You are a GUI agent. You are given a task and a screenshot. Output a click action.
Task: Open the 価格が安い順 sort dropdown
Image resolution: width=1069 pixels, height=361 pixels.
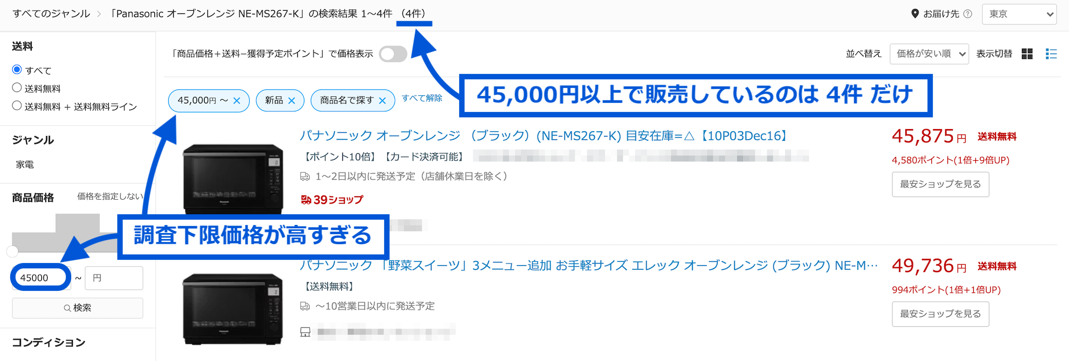click(929, 54)
